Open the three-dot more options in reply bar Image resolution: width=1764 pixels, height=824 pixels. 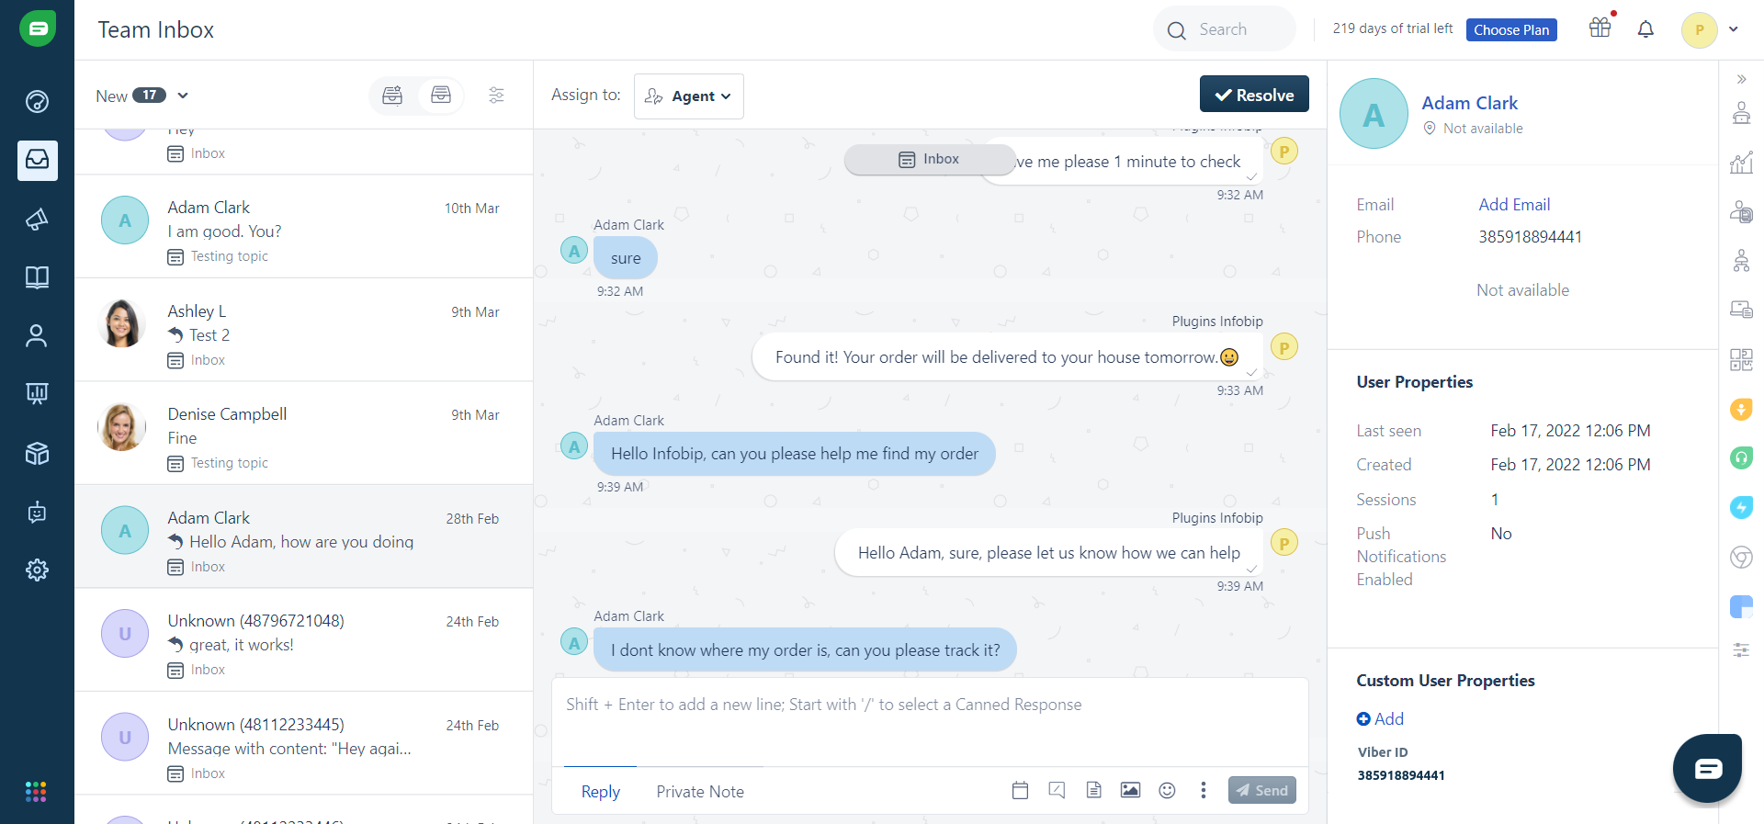click(1203, 790)
